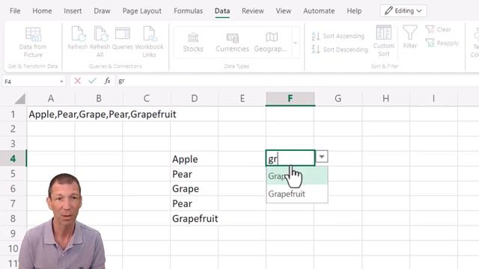Click the active cell F4 input

click(x=290, y=158)
